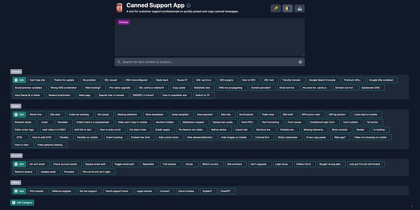The width and height of the screenshot is (420, 210).
Task: Choose the Print receipt message
Action: (38, 191)
